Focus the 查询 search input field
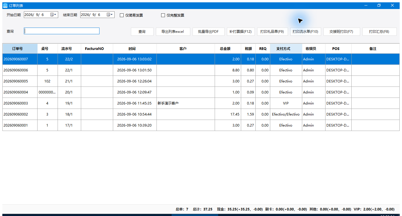 tap(62, 31)
